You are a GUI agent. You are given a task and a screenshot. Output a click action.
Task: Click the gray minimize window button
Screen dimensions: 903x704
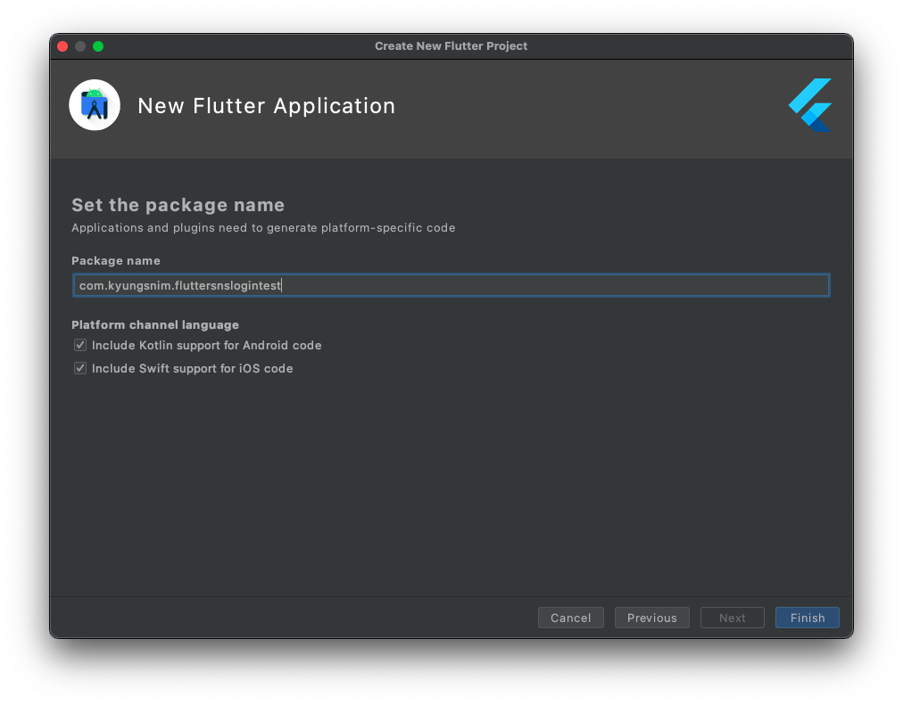[x=80, y=46]
